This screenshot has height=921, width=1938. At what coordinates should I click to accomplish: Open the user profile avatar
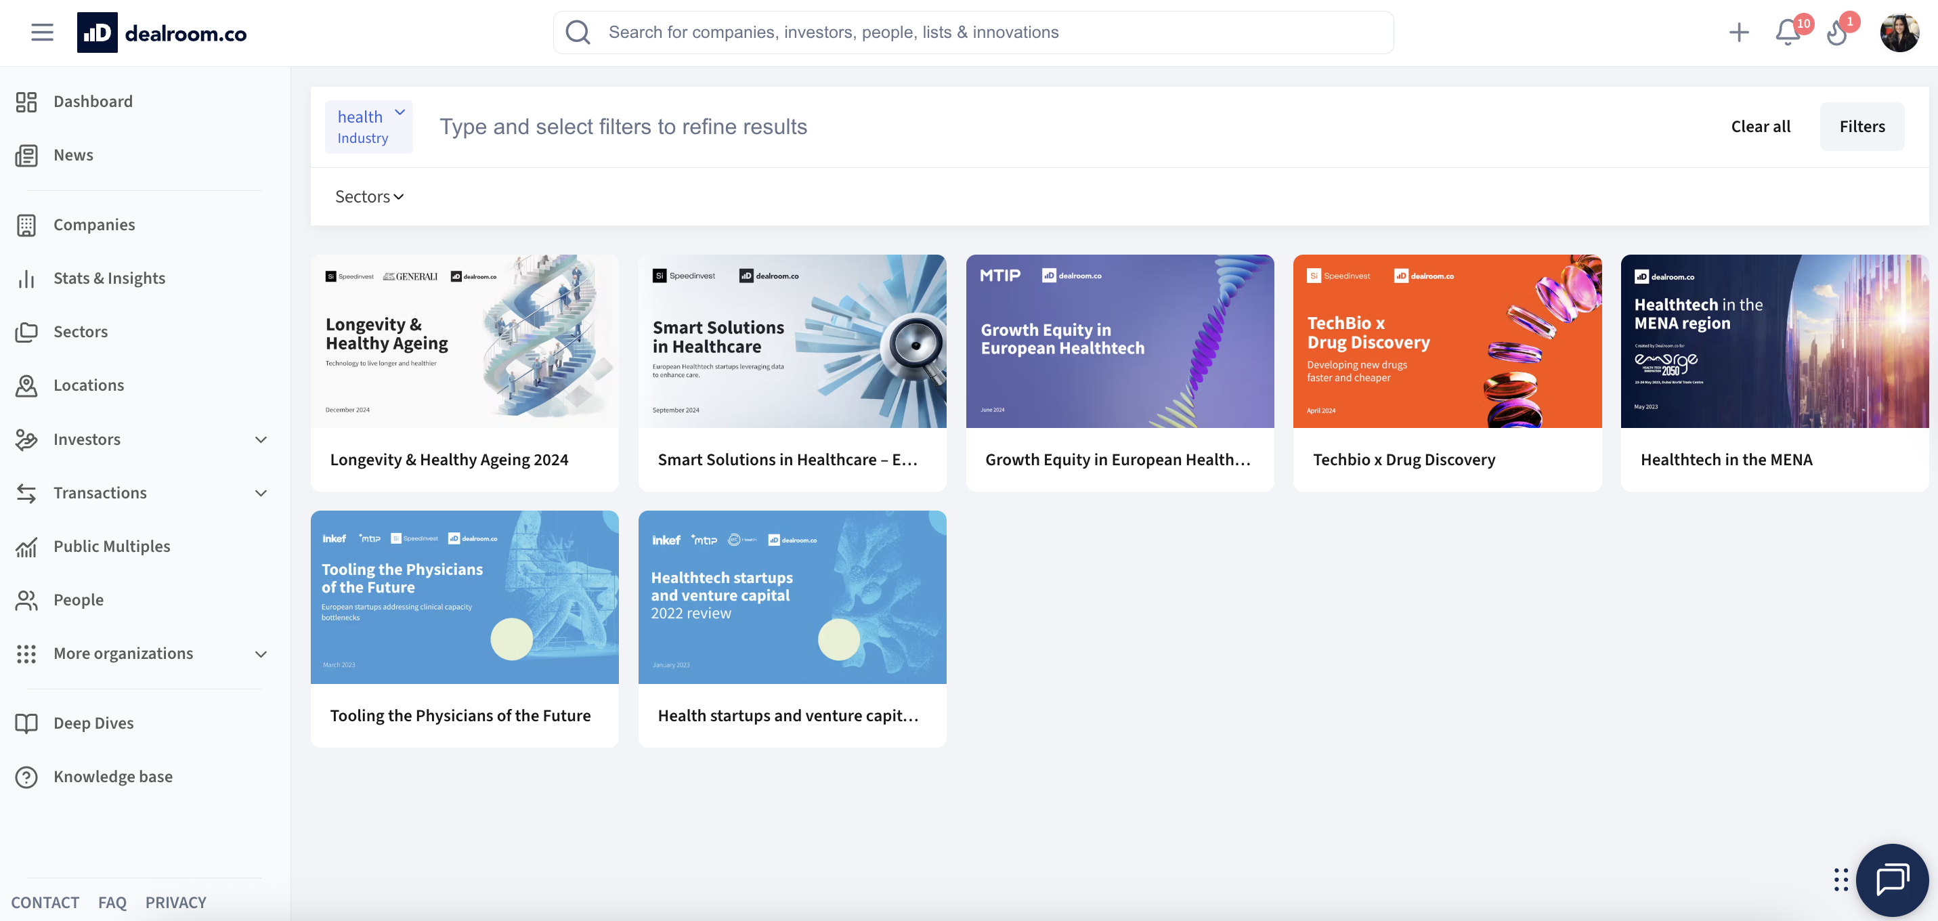(1899, 33)
